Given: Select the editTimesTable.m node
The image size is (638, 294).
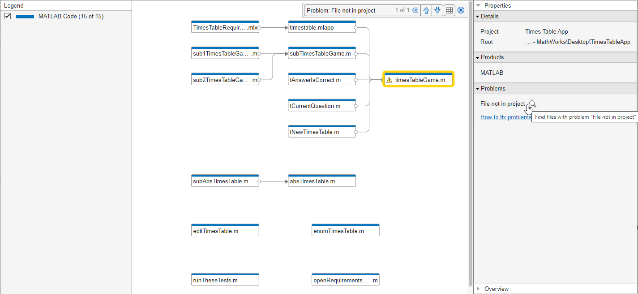Looking at the screenshot, I should click(225, 230).
